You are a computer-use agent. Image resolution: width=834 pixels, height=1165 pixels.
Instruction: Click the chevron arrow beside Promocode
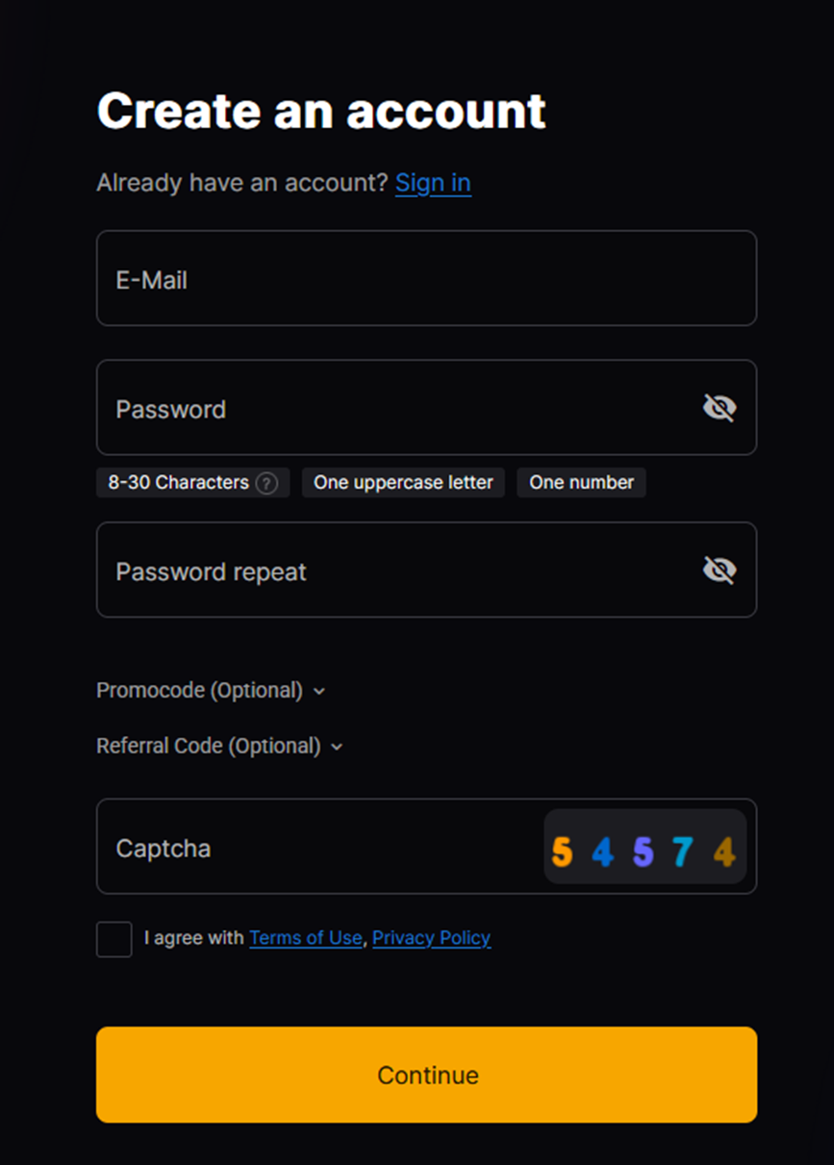click(319, 692)
